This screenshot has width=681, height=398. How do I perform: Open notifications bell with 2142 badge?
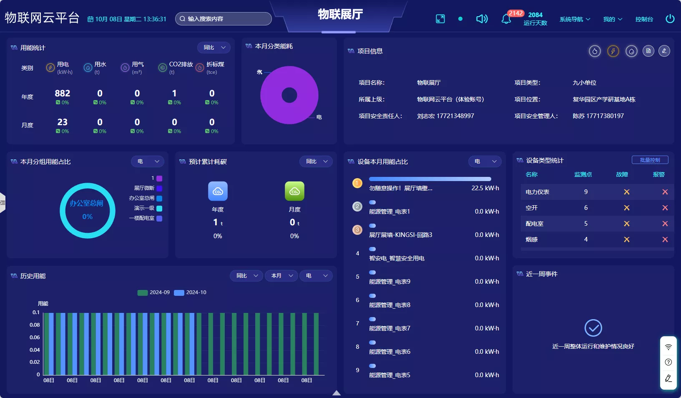click(506, 19)
